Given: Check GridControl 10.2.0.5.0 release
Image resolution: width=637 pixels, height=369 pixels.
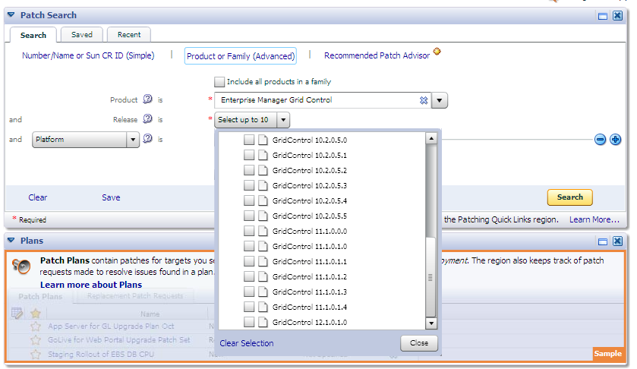Looking at the screenshot, I should [249, 140].
